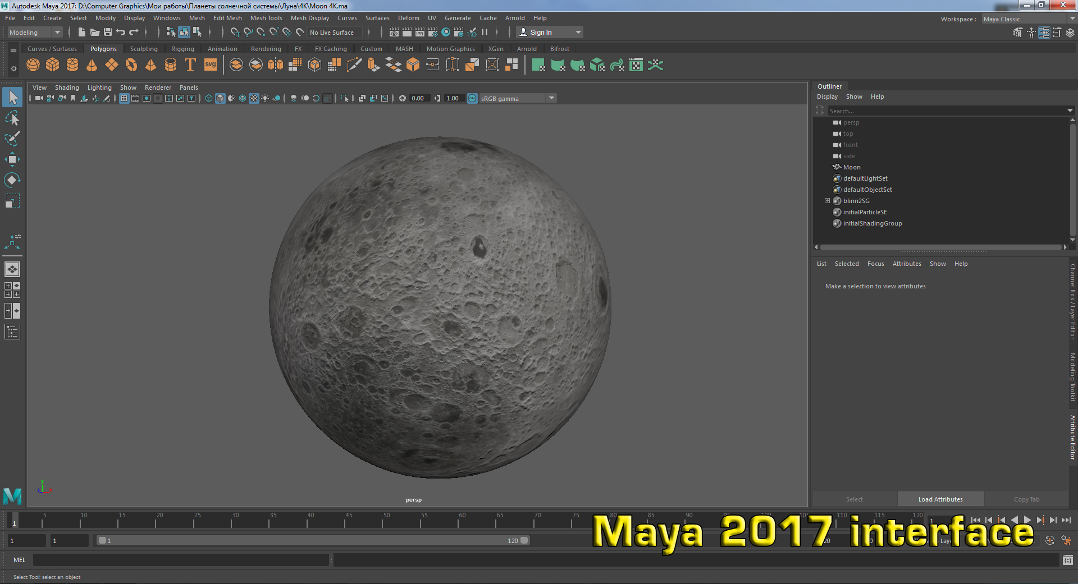Select Moon in the Outliner
This screenshot has height=584, width=1078.
click(x=853, y=167)
